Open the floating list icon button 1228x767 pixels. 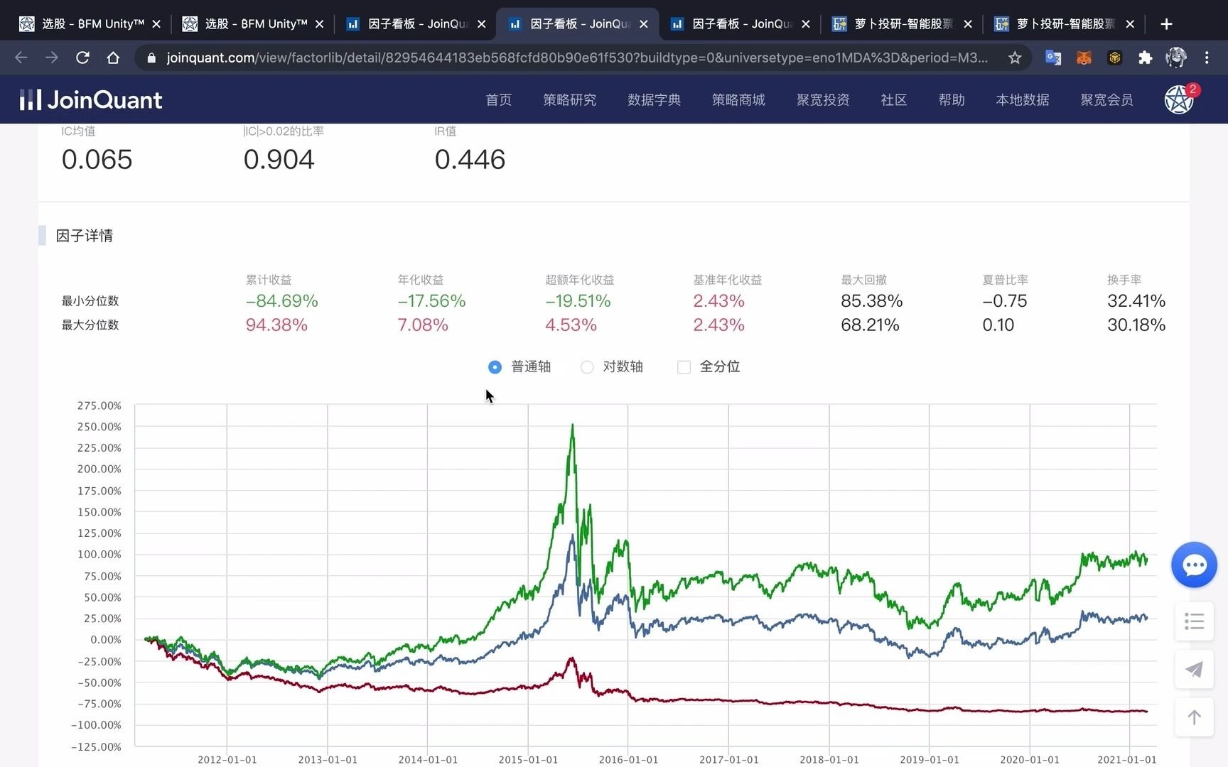coord(1194,621)
